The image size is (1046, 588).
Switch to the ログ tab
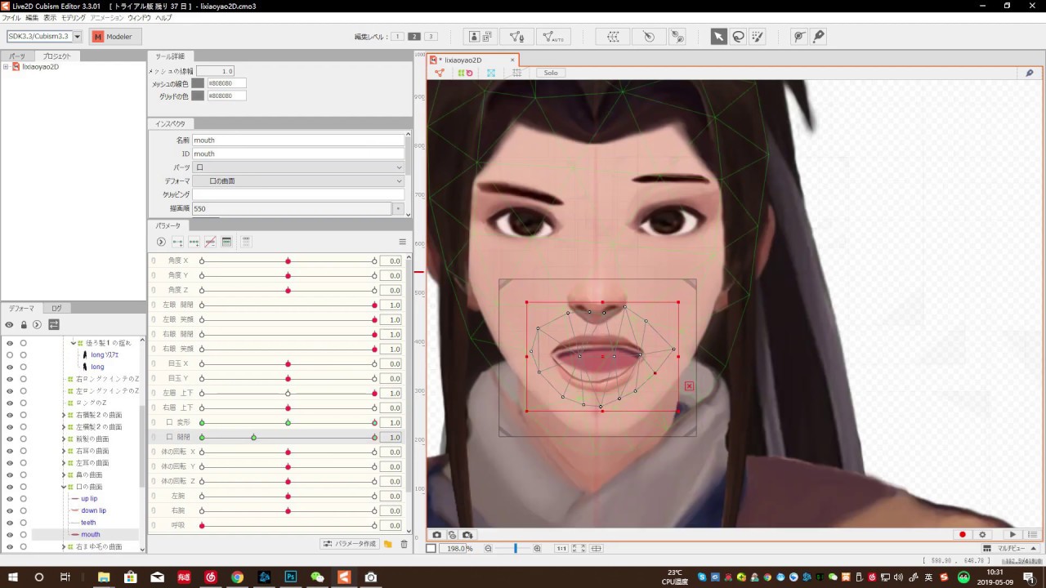tap(56, 309)
